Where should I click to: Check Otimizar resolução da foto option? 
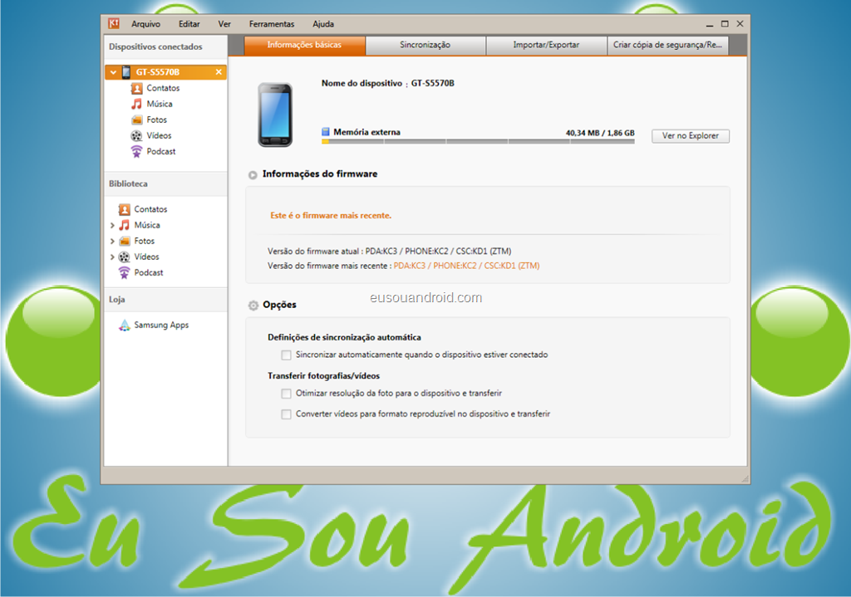point(286,394)
